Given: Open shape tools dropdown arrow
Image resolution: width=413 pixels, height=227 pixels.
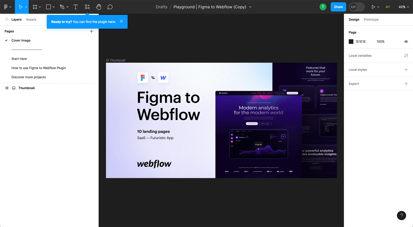Looking at the screenshot, I should 54,7.
